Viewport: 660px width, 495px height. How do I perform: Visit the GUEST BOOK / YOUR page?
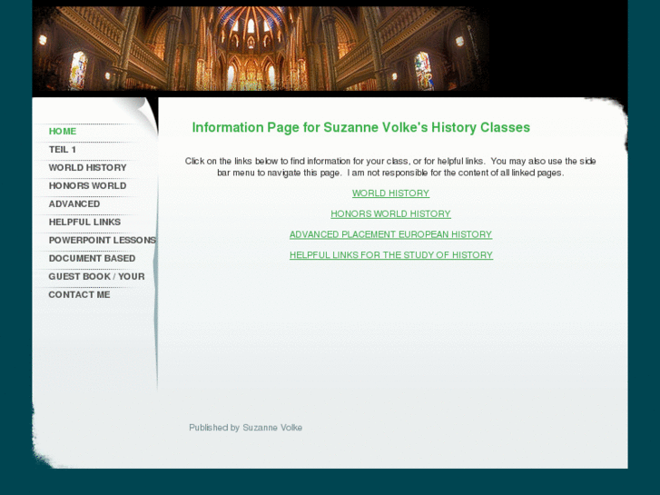(x=96, y=276)
